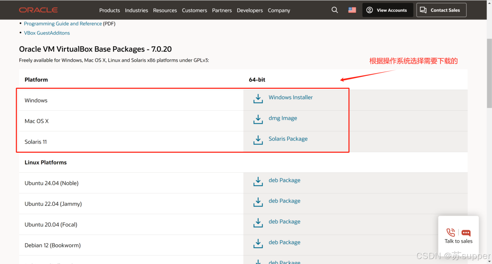Open the search magnifier icon
492x264 pixels.
335,10
